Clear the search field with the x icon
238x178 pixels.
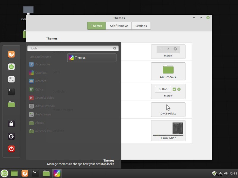(x=115, y=48)
